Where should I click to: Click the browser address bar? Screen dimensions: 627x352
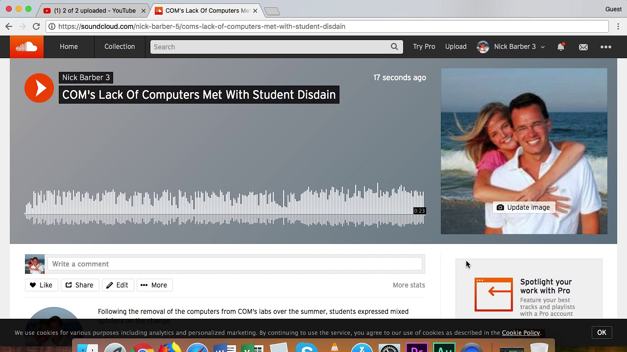[327, 26]
